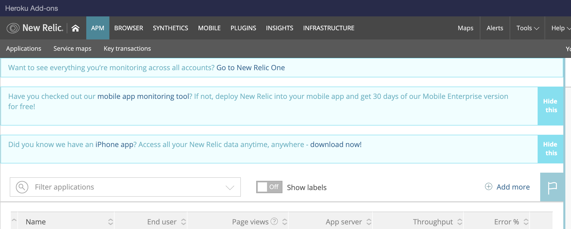Open Maps in the top bar
Image resolution: width=571 pixels, height=229 pixels.
[x=465, y=28]
